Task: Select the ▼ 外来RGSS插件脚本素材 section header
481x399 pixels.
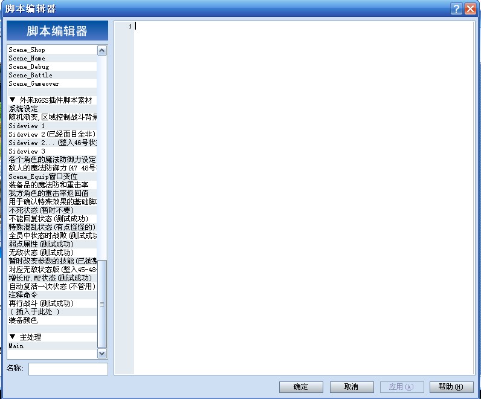Action: pyautogui.click(x=52, y=100)
